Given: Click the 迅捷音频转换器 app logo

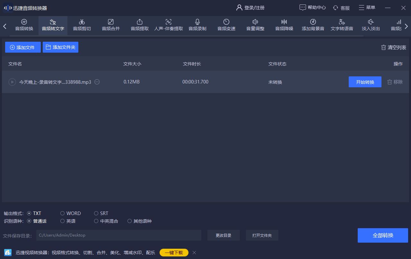Looking at the screenshot, I should 8,8.
